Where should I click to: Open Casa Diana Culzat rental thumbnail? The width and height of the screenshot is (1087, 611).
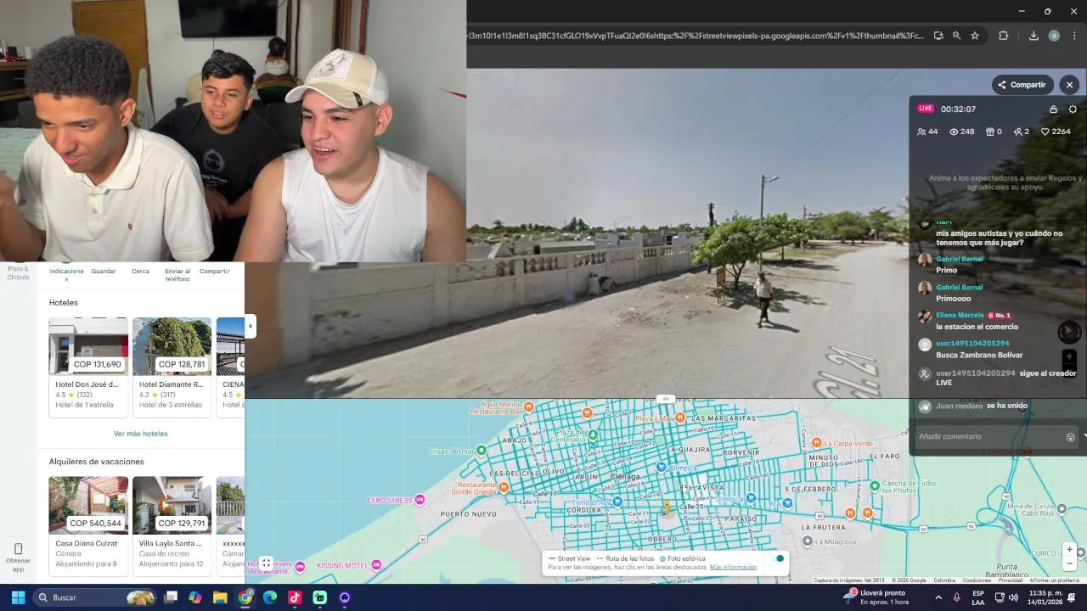88,505
